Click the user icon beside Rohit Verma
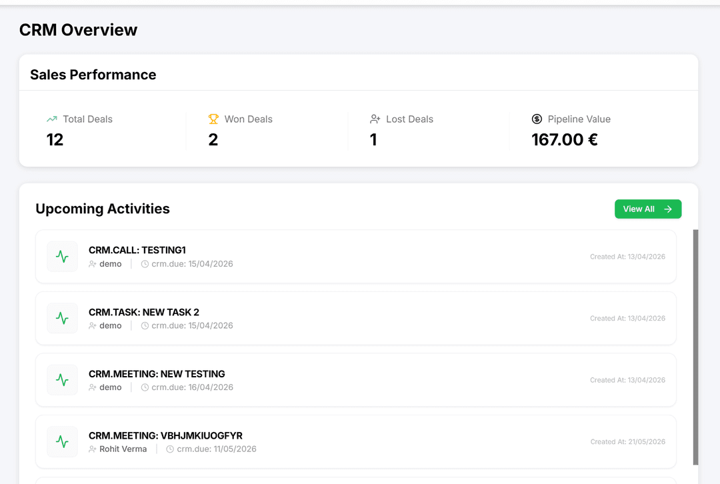This screenshot has height=484, width=720. [x=93, y=449]
